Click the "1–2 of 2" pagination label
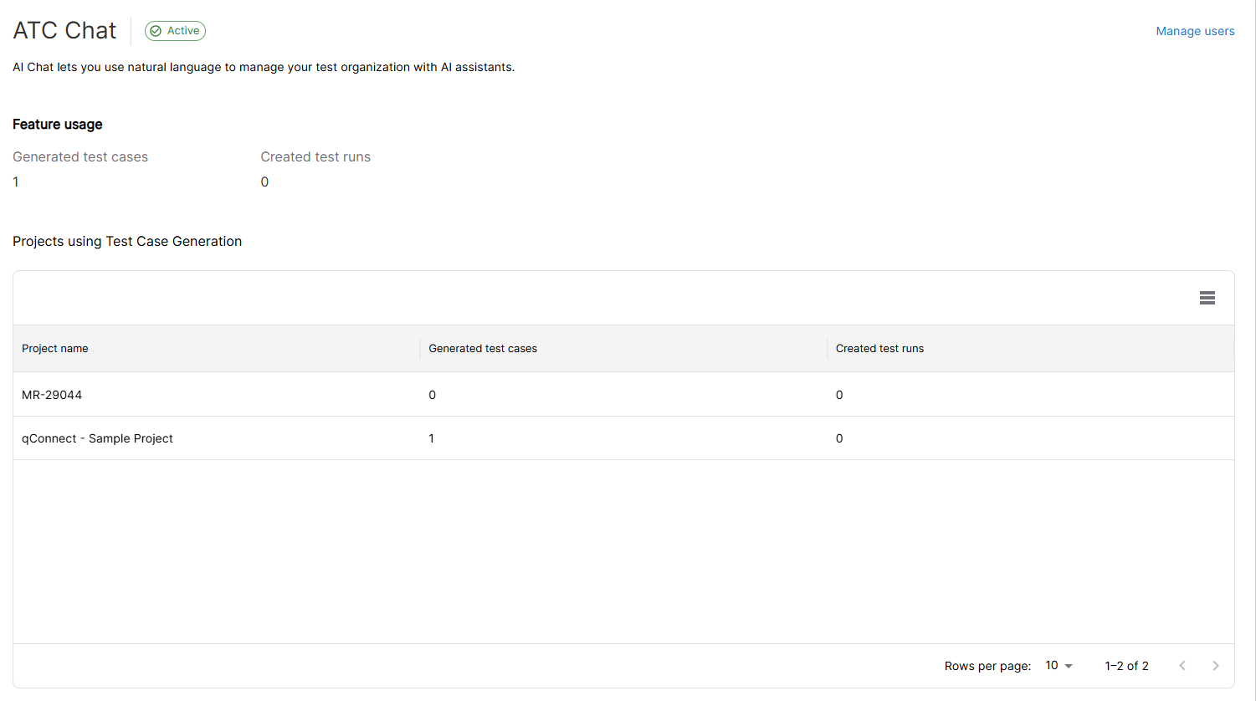The height and width of the screenshot is (701, 1256). click(1126, 666)
